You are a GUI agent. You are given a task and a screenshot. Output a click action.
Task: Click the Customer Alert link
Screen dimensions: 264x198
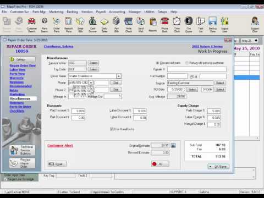click(60, 146)
